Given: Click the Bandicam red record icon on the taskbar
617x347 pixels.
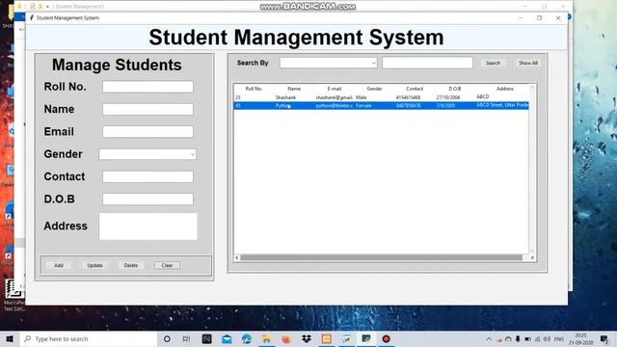Looking at the screenshot, I should tap(386, 338).
